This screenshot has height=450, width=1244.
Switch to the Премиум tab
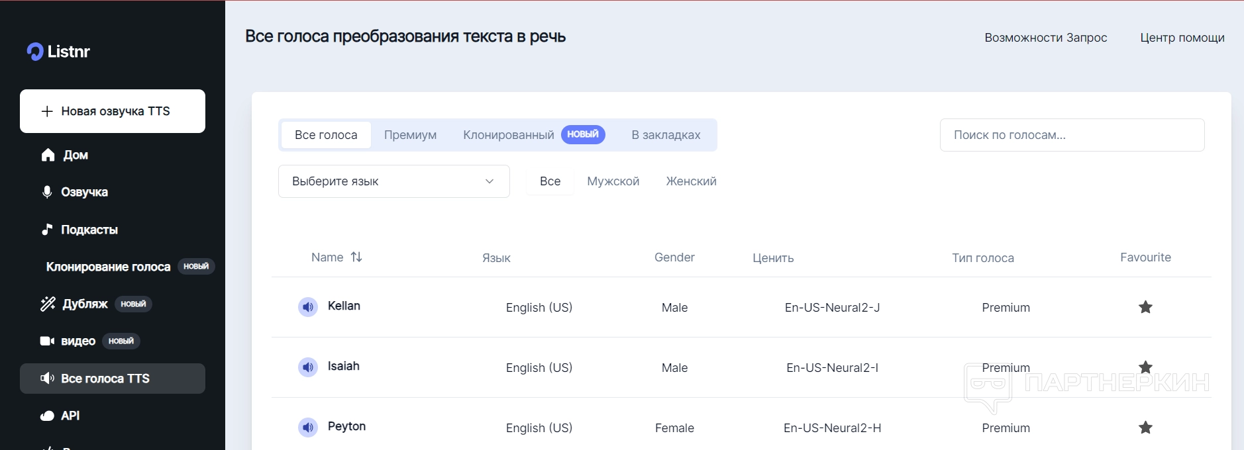[410, 135]
